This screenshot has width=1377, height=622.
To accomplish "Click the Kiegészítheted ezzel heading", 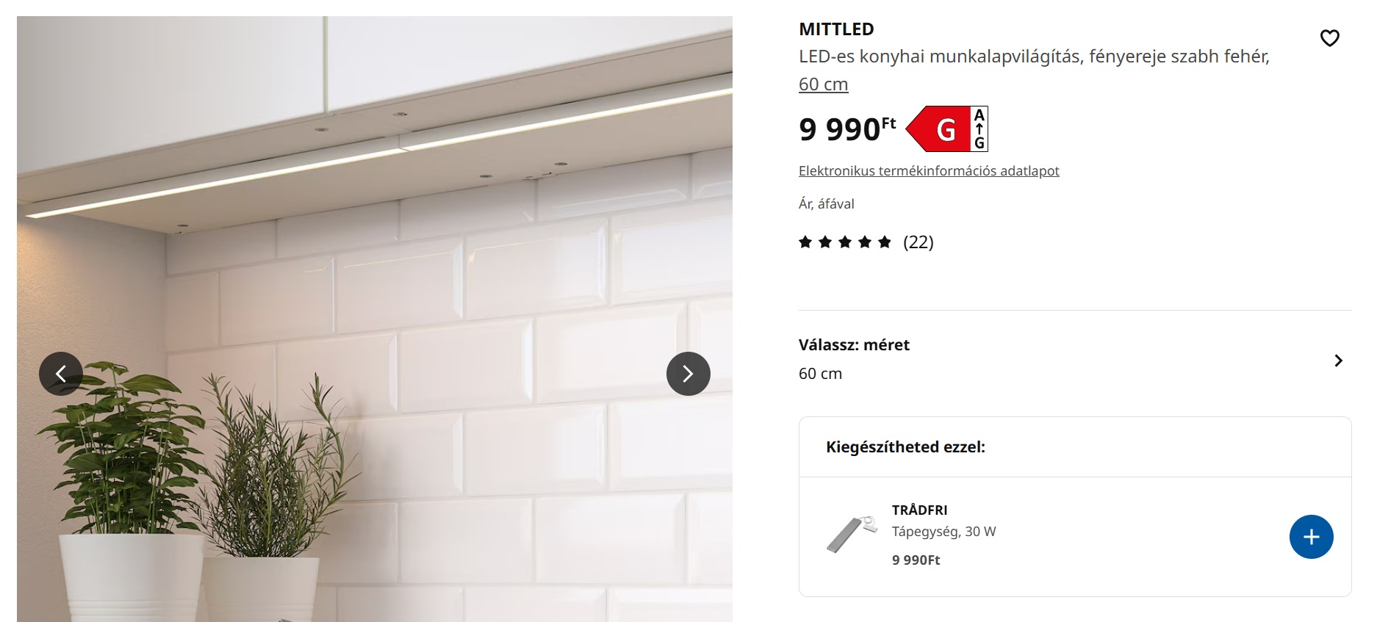I will (905, 447).
